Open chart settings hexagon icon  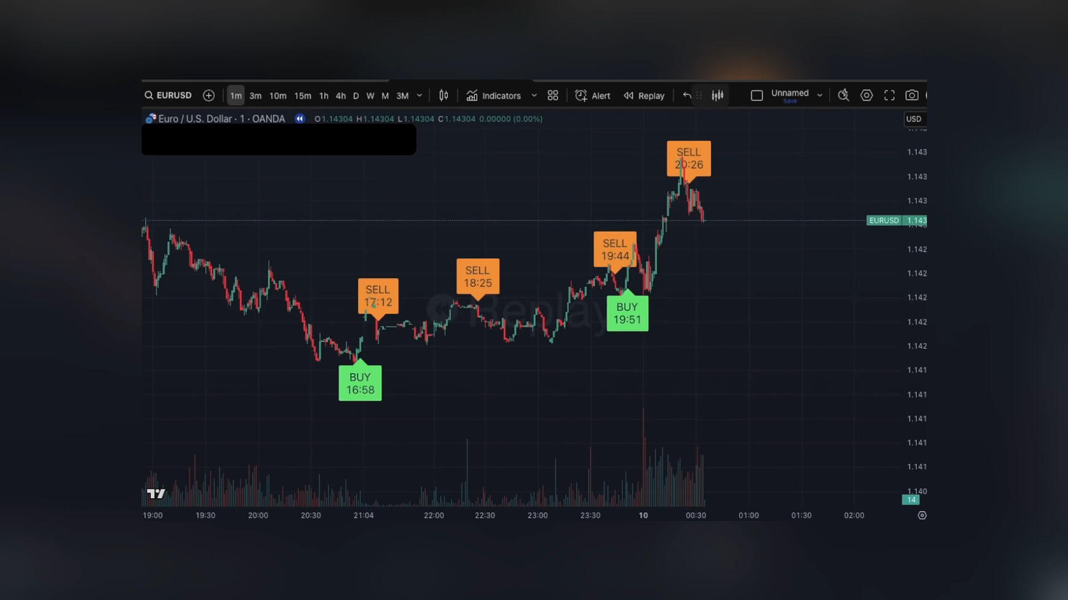coord(866,96)
